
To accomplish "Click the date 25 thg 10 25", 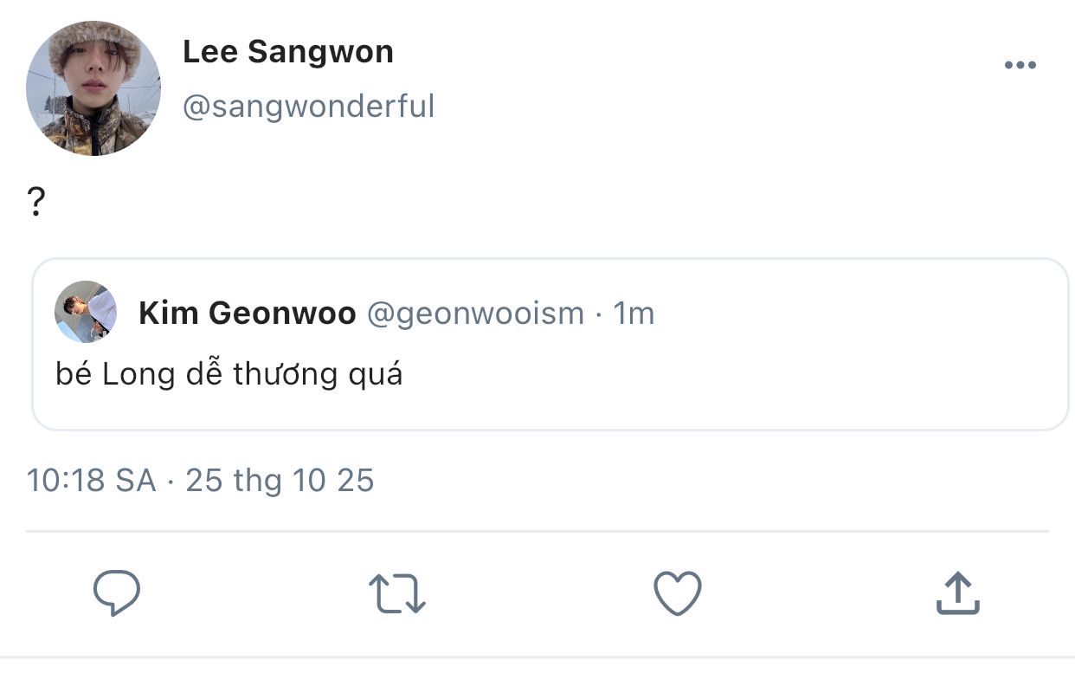I will pyautogui.click(x=280, y=480).
